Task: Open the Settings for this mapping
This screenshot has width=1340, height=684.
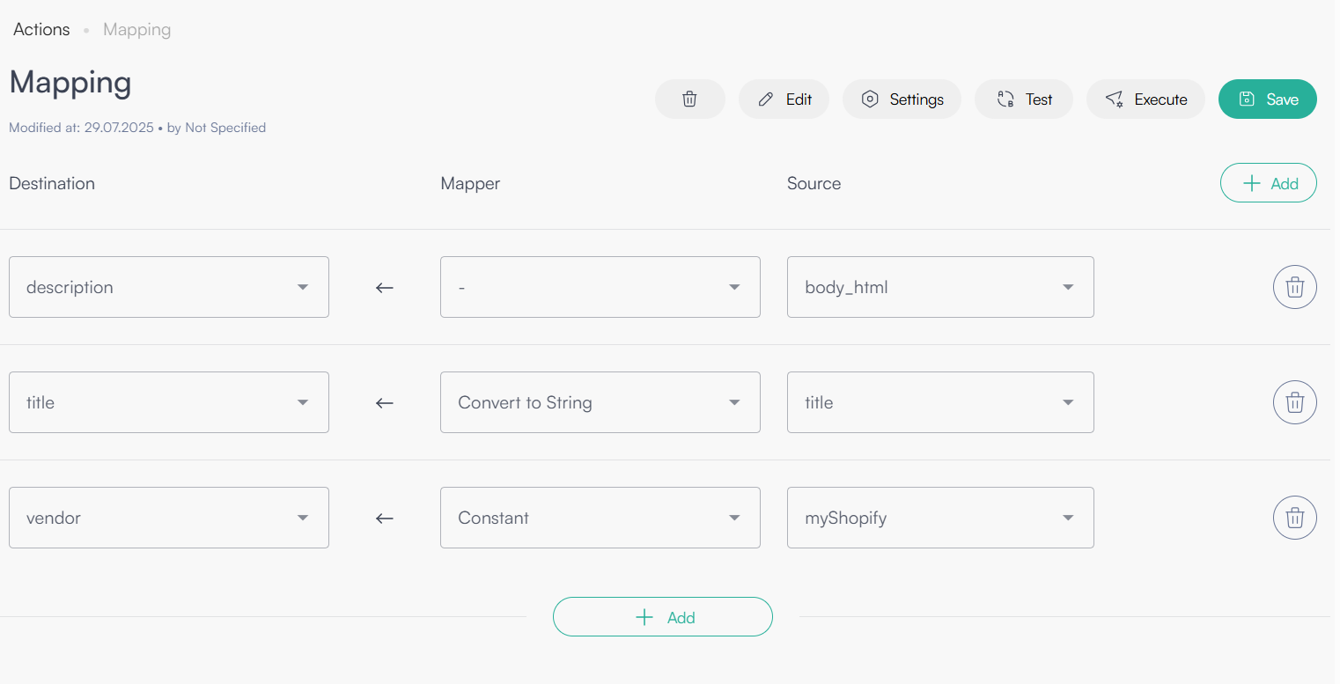Action: 902,99
